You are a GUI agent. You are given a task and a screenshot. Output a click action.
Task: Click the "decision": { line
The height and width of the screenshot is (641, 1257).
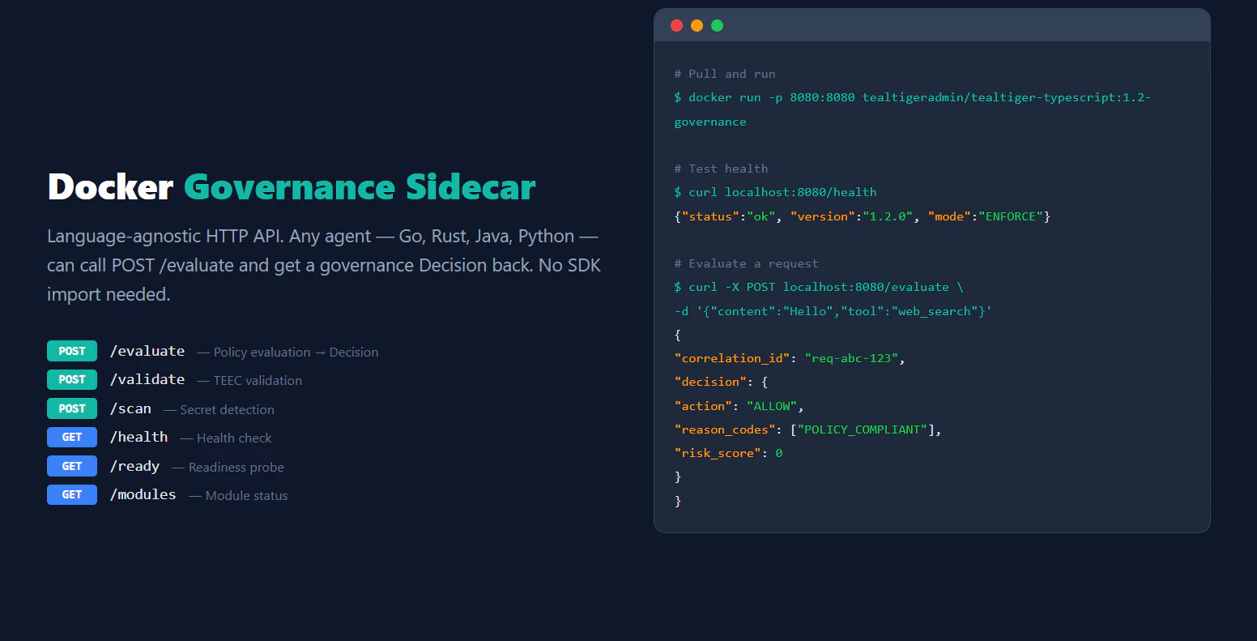click(x=720, y=382)
